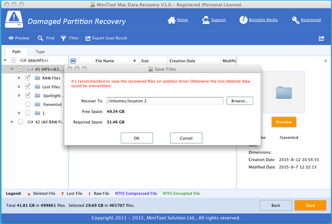Click the Find magnifier icon

click(40, 38)
